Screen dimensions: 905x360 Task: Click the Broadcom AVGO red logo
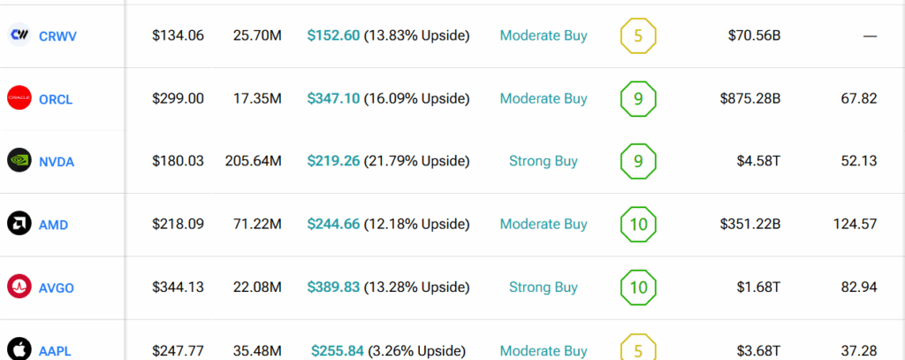coord(20,287)
